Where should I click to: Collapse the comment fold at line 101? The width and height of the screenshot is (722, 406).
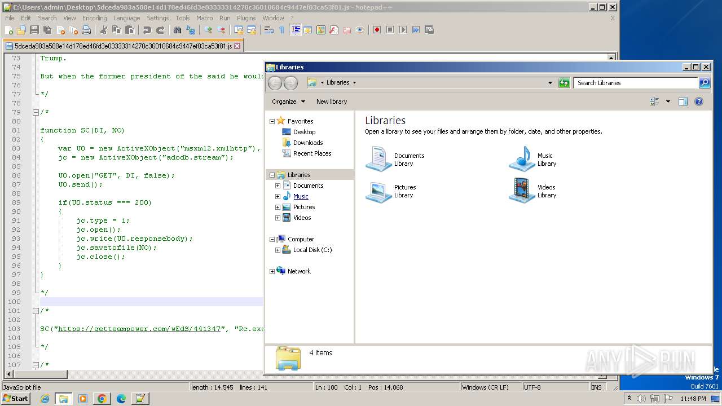36,311
